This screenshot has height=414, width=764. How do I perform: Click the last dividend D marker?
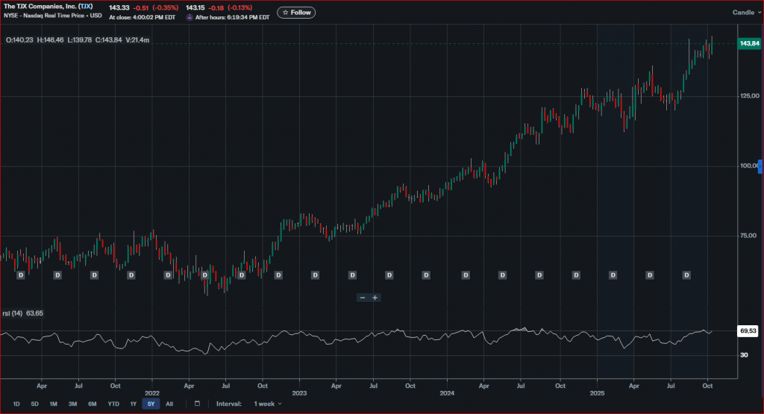click(x=686, y=275)
